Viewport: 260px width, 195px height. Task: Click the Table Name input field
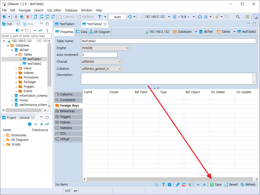coord(169,41)
